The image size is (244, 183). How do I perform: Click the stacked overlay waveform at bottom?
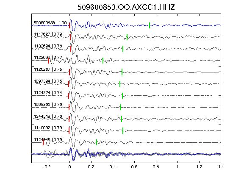126,154
